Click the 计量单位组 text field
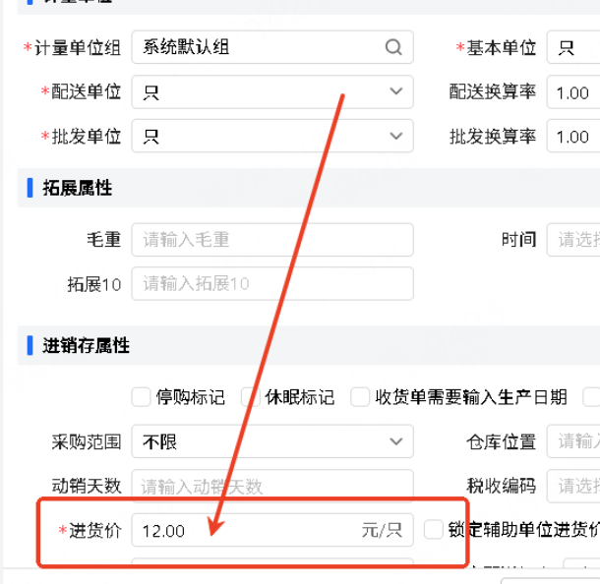This screenshot has height=584, width=600. pos(258,47)
